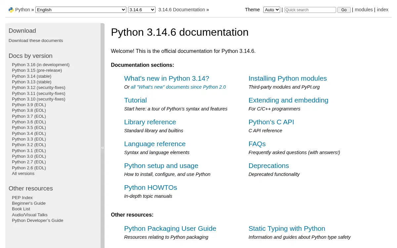Open the Deprecations section

[269, 166]
